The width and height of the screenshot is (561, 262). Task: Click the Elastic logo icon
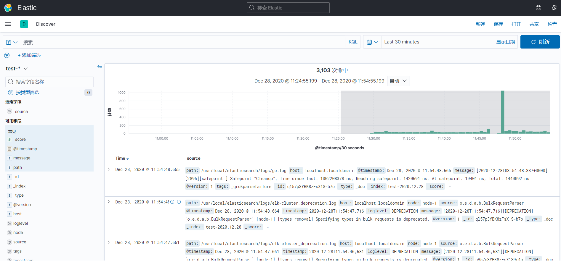(x=8, y=8)
